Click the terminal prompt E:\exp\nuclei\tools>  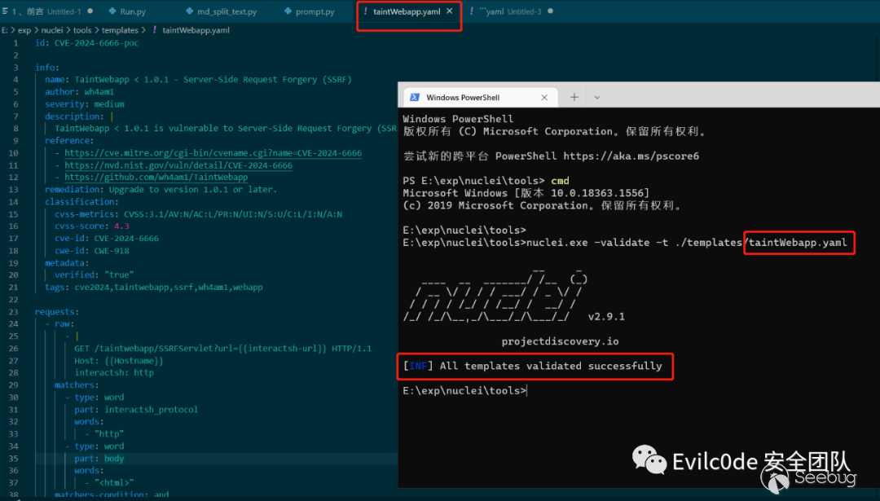[x=464, y=390]
